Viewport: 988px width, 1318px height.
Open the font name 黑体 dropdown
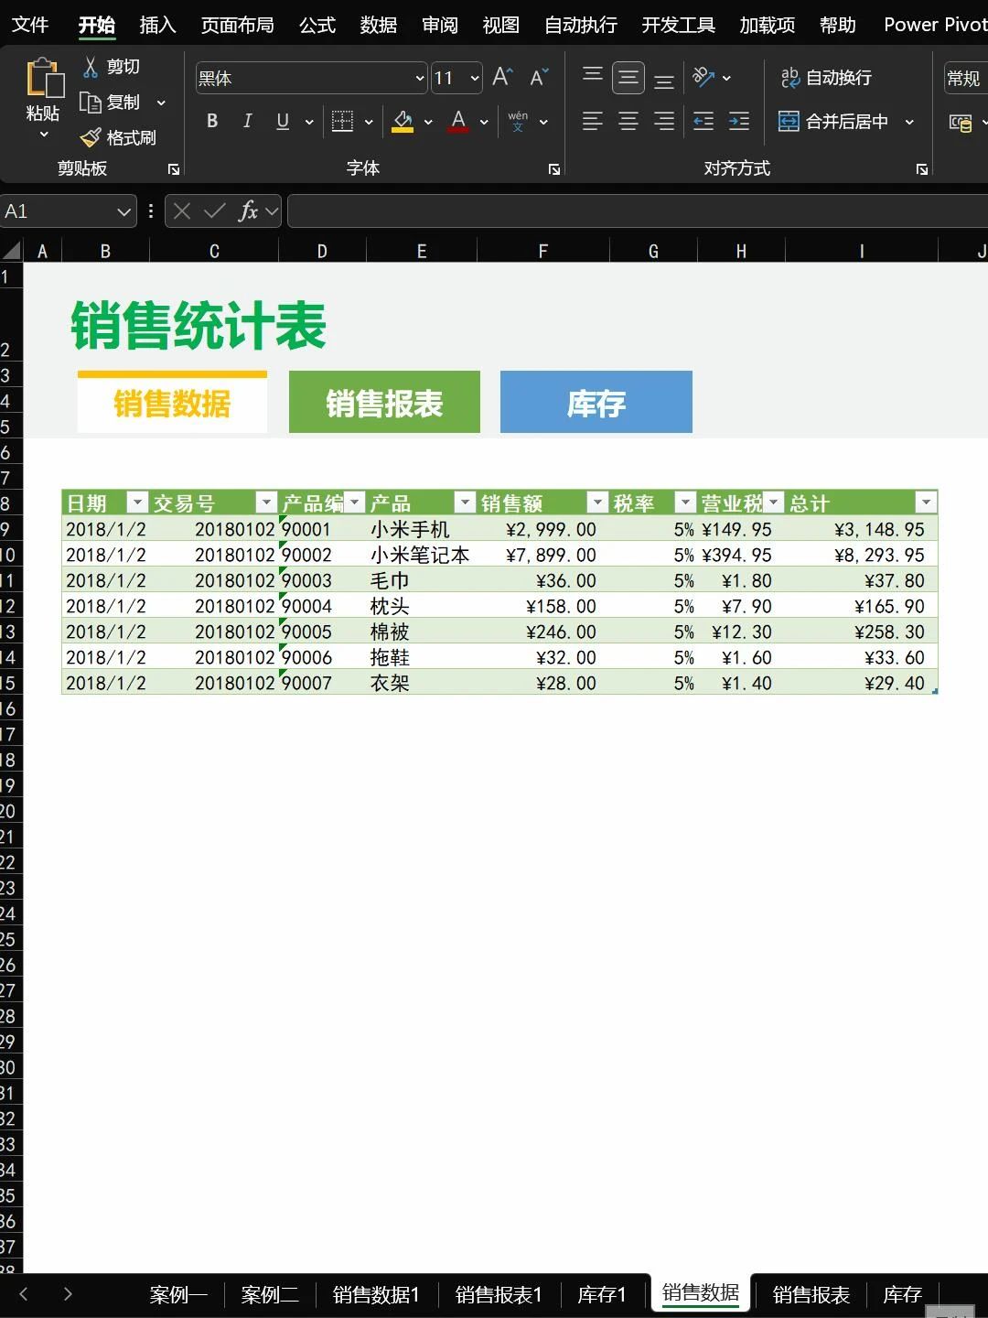click(x=420, y=78)
